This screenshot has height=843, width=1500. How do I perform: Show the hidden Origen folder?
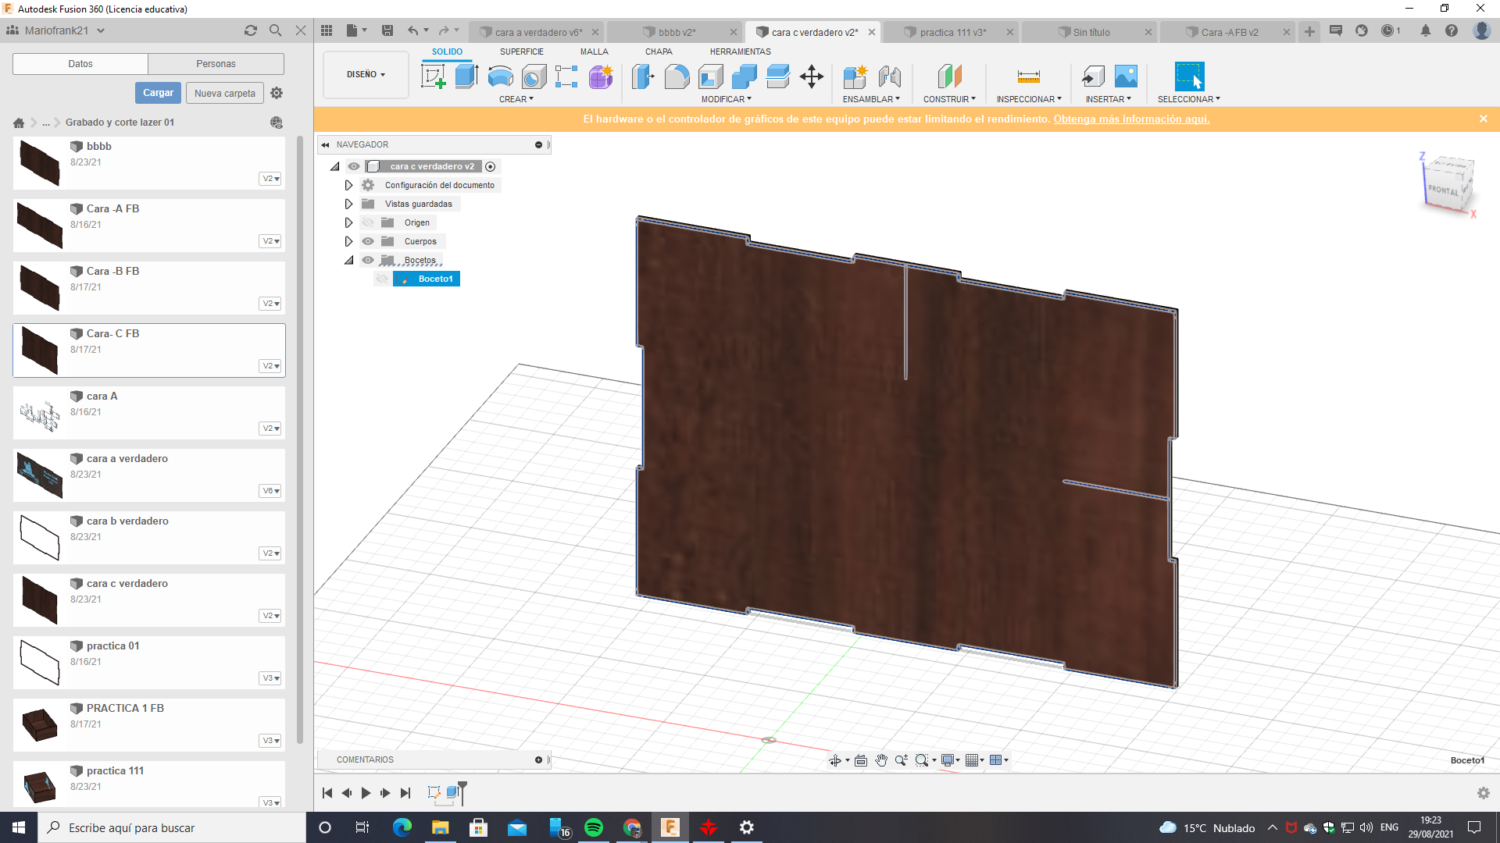pos(368,222)
